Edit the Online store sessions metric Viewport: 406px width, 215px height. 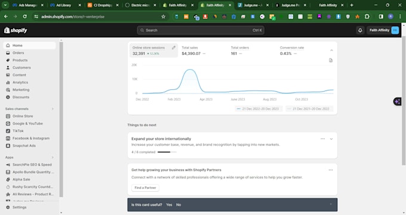pos(174,48)
